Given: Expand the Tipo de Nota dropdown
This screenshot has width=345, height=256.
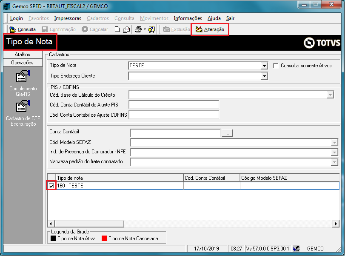Looking at the screenshot, I should click(264, 66).
